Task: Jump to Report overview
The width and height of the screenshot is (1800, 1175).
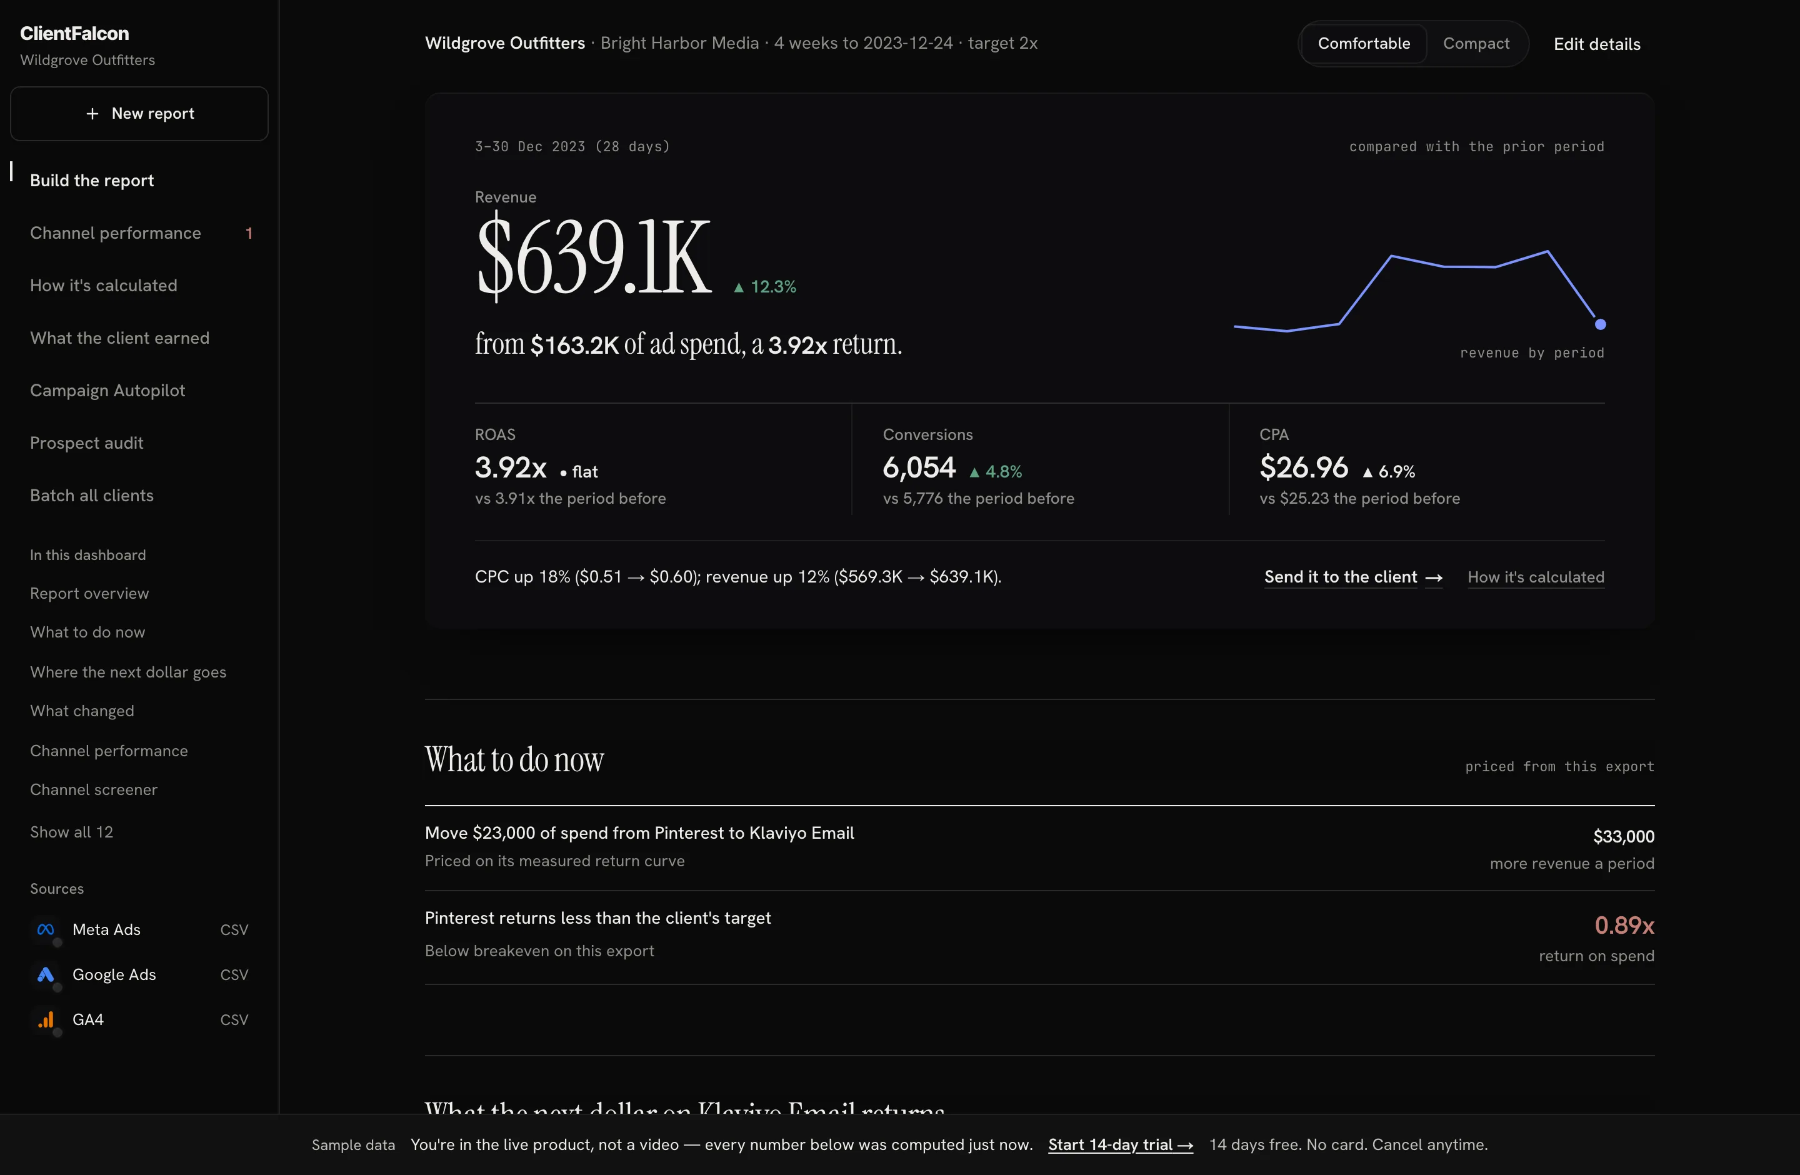Action: [89, 594]
